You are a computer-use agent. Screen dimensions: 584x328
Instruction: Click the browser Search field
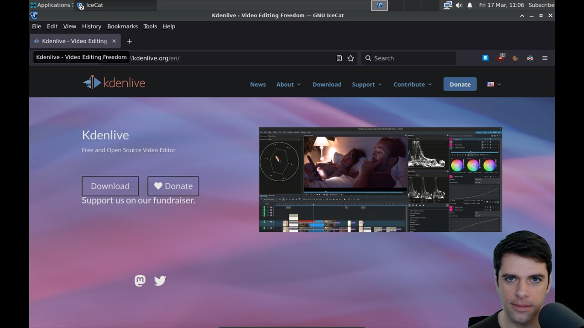coord(409,58)
